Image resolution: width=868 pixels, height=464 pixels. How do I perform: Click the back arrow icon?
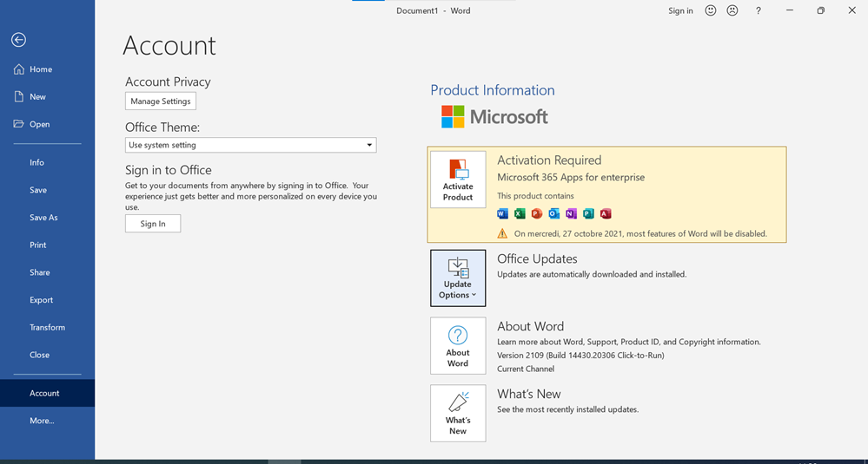[x=18, y=40]
